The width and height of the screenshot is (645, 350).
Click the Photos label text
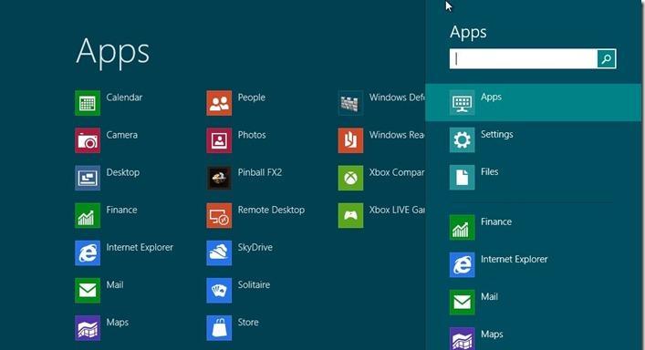click(252, 135)
